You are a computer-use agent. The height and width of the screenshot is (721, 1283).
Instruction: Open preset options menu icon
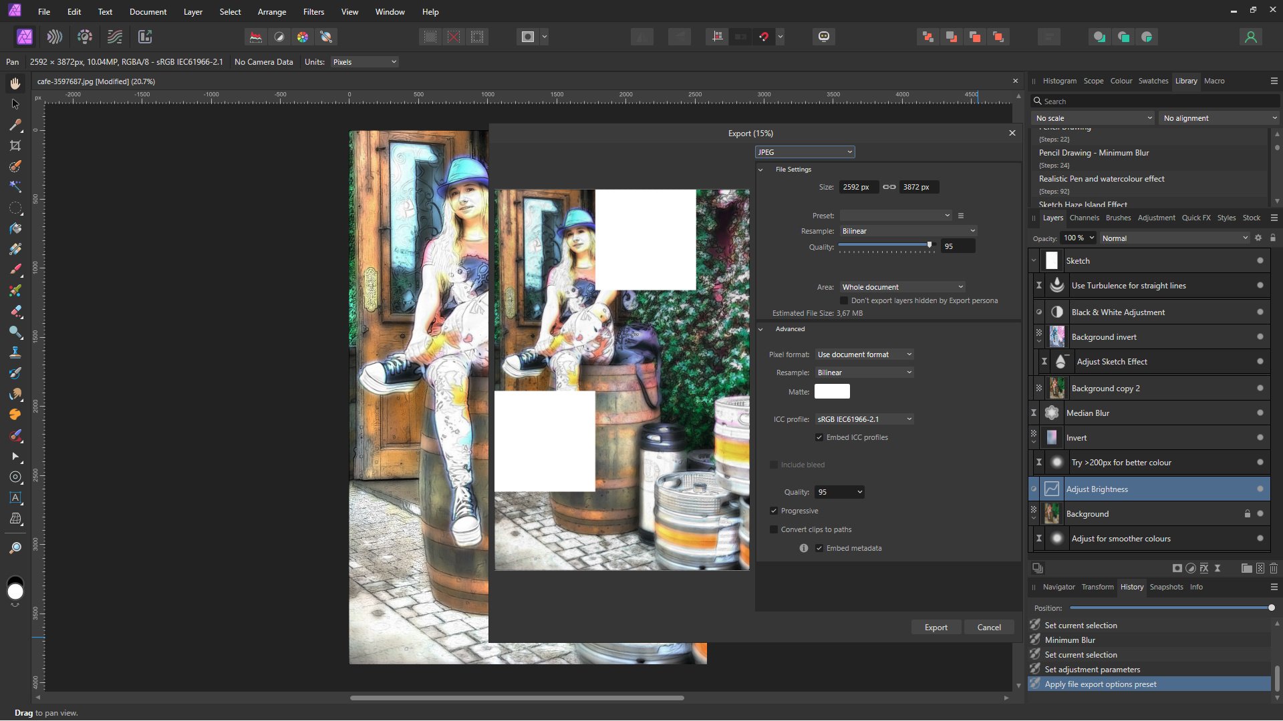point(961,216)
